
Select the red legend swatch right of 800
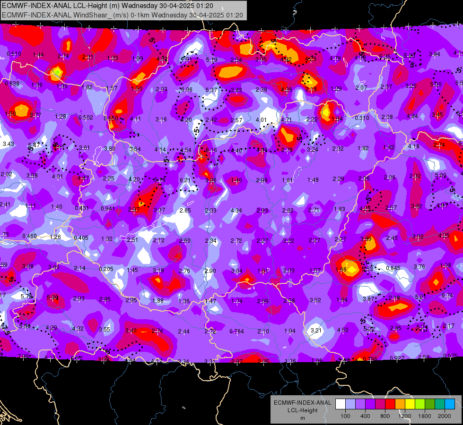tap(390, 404)
